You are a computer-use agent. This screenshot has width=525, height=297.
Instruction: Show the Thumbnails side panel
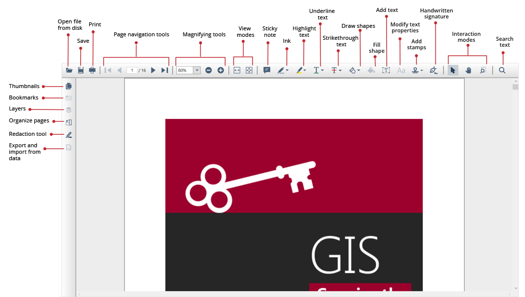click(x=69, y=86)
